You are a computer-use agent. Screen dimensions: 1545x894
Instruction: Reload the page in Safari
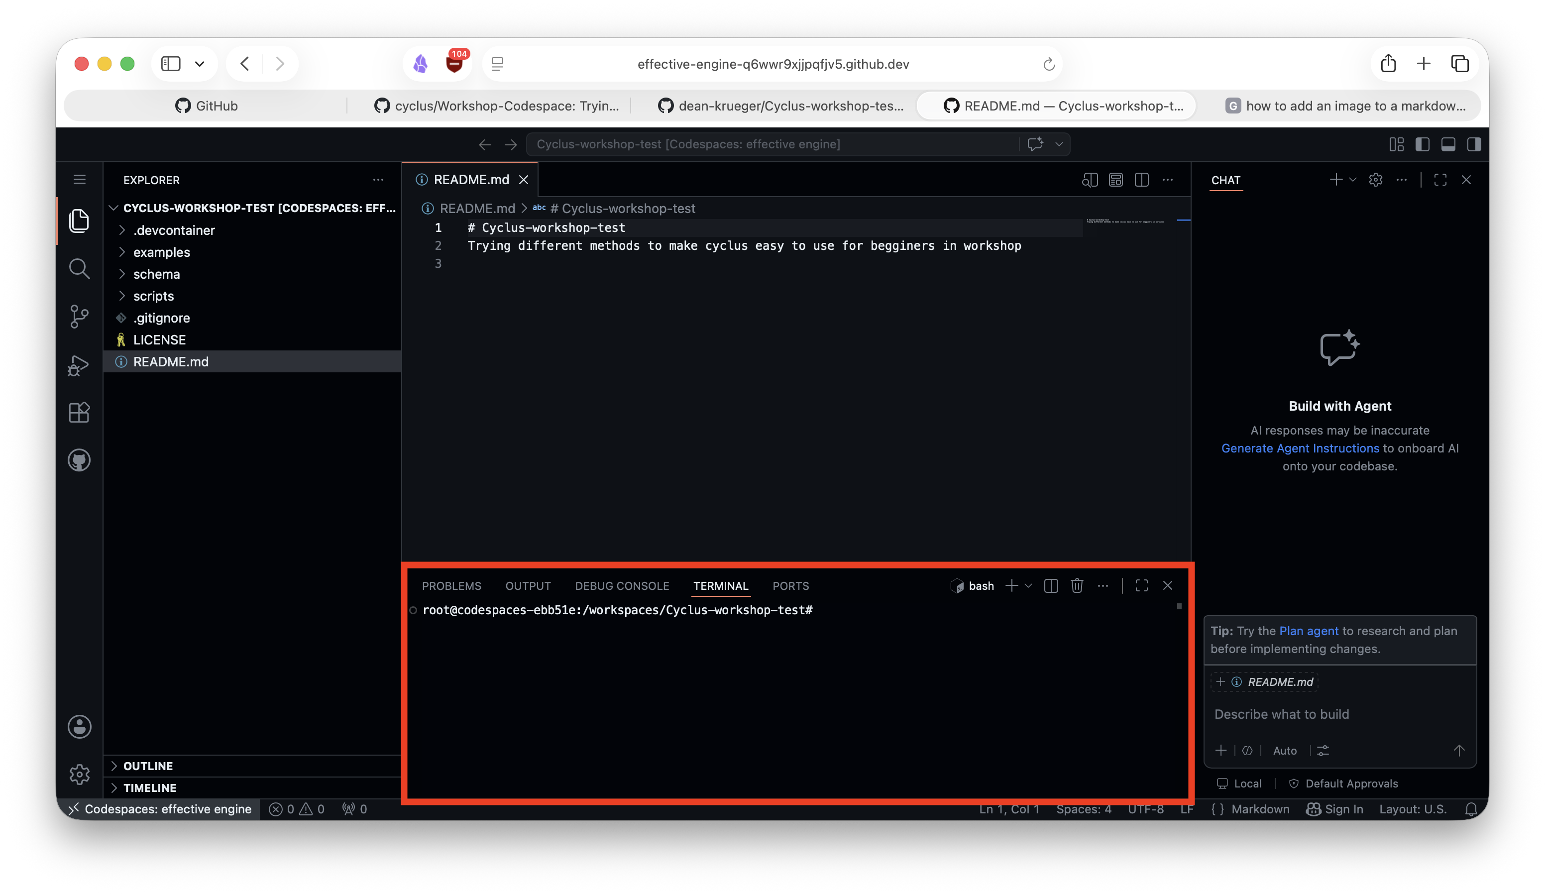point(1048,64)
